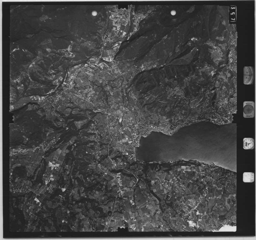This screenshot has width=256, height=240.
Task: Click the circular bubble level instrument
Action: pos(248,110)
